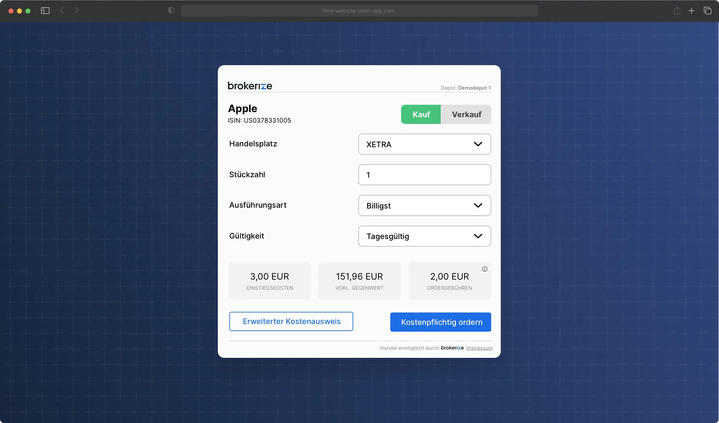Image resolution: width=719 pixels, height=423 pixels.
Task: Click the small brokerize logo in footer
Action: tap(452, 348)
